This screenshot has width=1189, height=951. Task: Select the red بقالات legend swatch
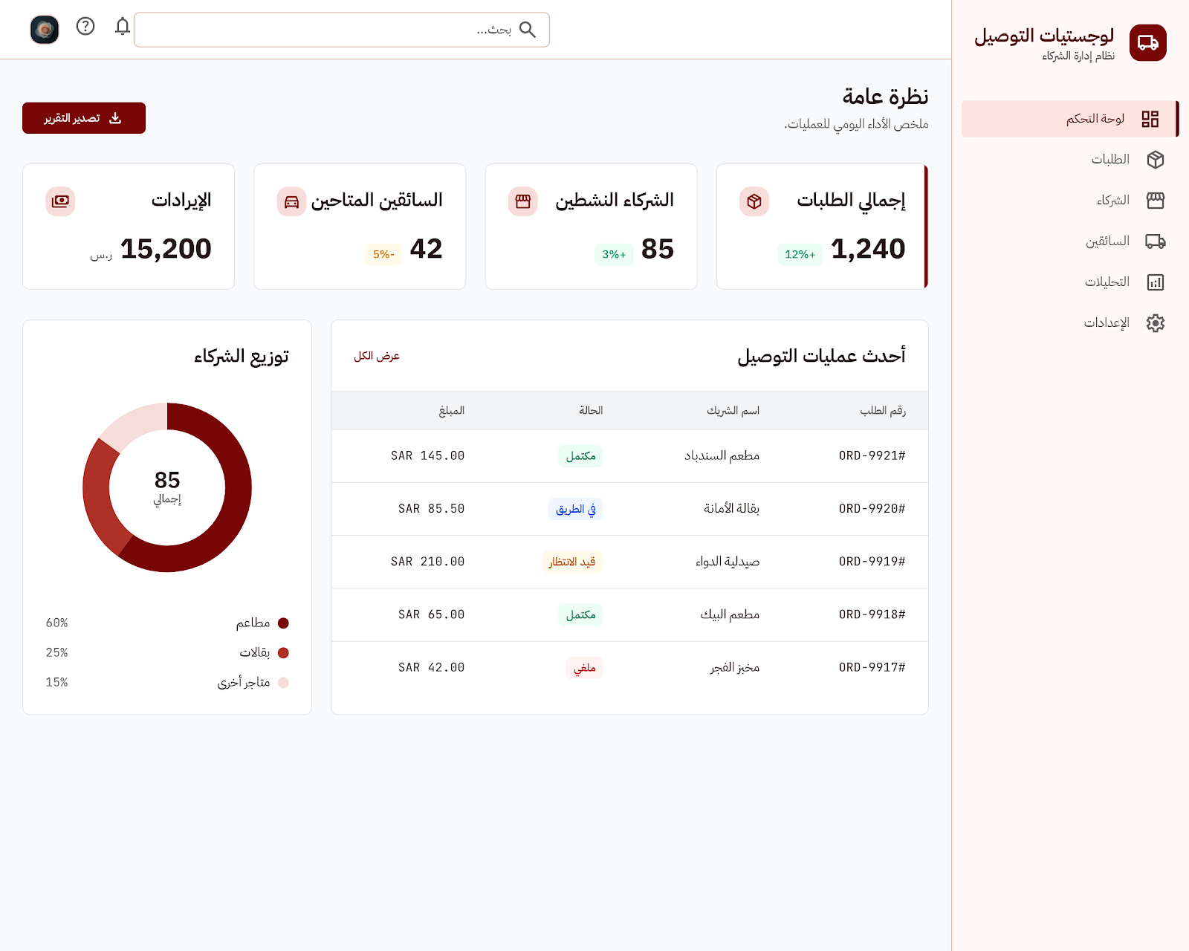click(x=283, y=653)
